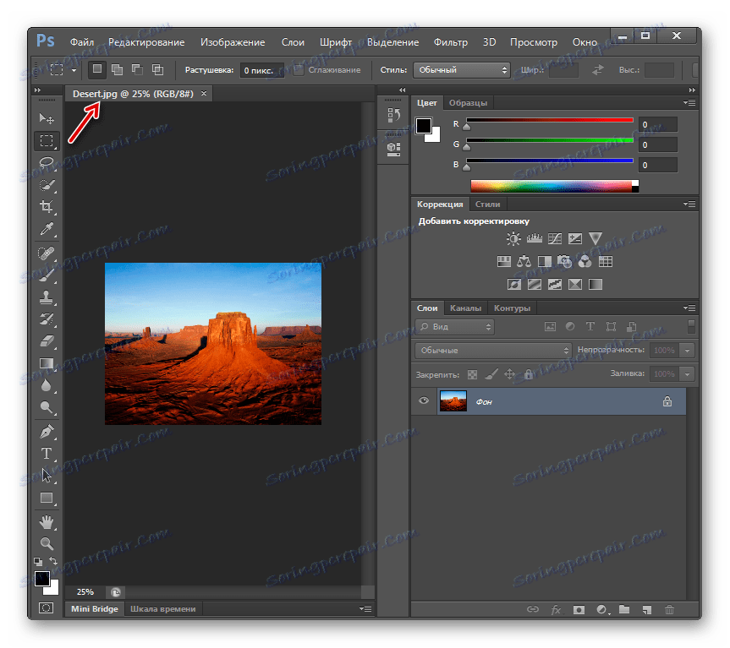Select the Eyedropper tool
The height and width of the screenshot is (648, 730).
(x=46, y=229)
